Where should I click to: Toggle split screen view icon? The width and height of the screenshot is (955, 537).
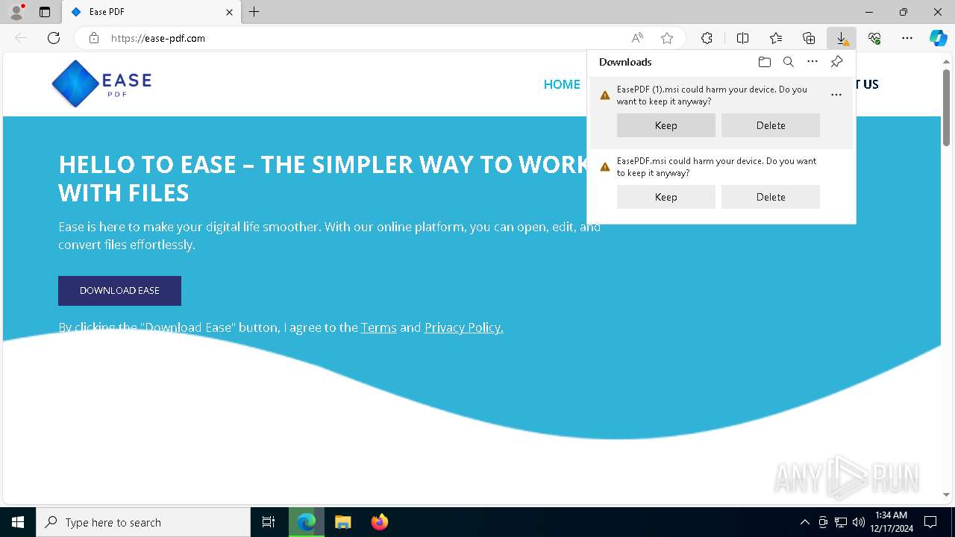[x=742, y=38]
